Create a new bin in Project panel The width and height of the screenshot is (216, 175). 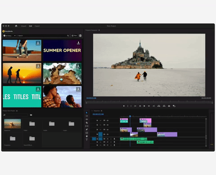coord(31,115)
